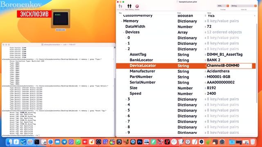
Task: Select the Size key
Action: [x=133, y=88]
